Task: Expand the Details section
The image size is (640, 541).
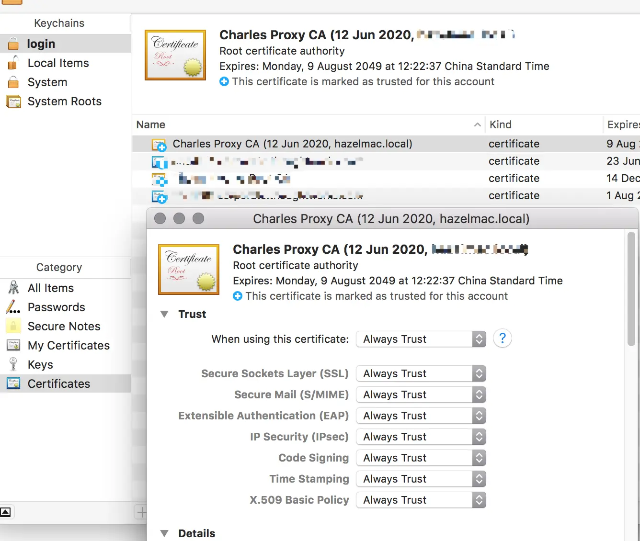Action: (164, 533)
